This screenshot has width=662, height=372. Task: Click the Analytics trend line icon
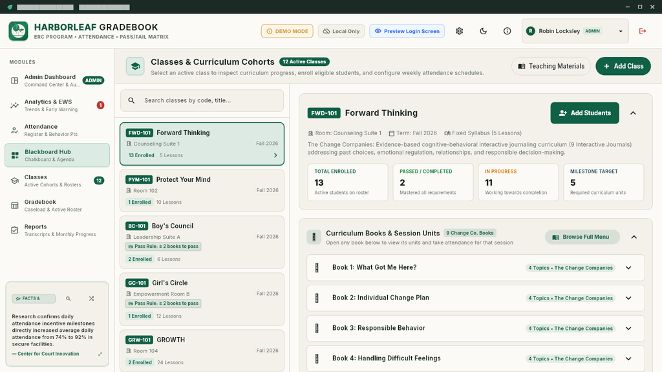pos(15,105)
